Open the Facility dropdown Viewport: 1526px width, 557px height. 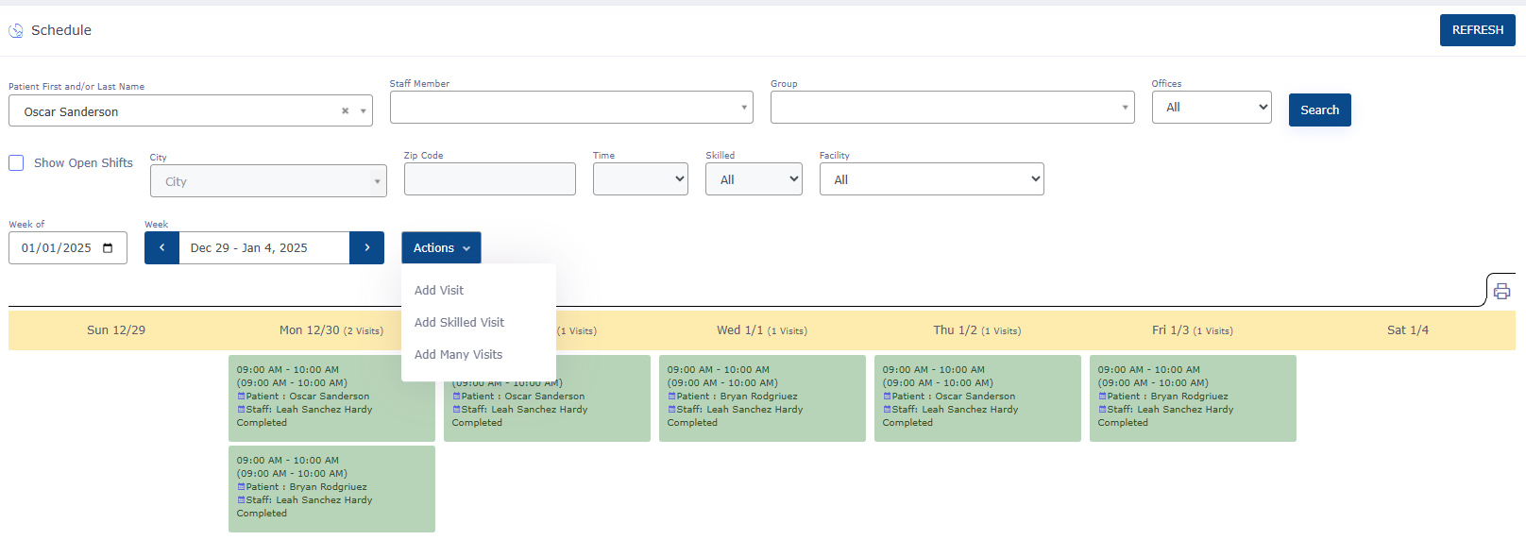(x=931, y=178)
